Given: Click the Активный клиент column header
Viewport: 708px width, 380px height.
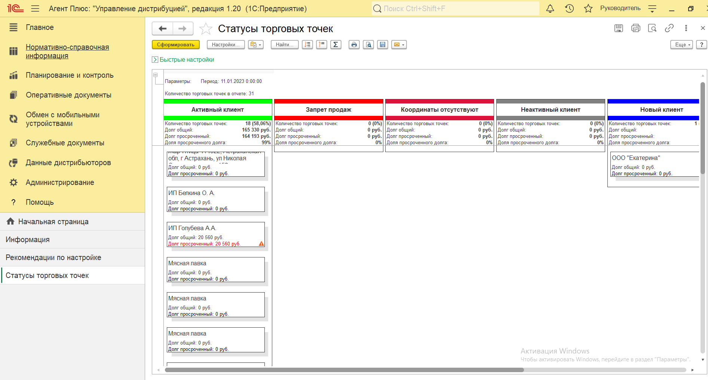Looking at the screenshot, I should point(218,109).
